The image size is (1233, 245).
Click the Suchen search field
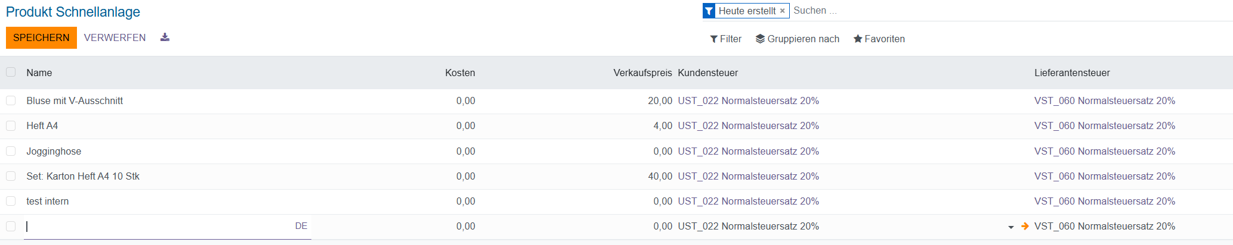click(x=954, y=11)
